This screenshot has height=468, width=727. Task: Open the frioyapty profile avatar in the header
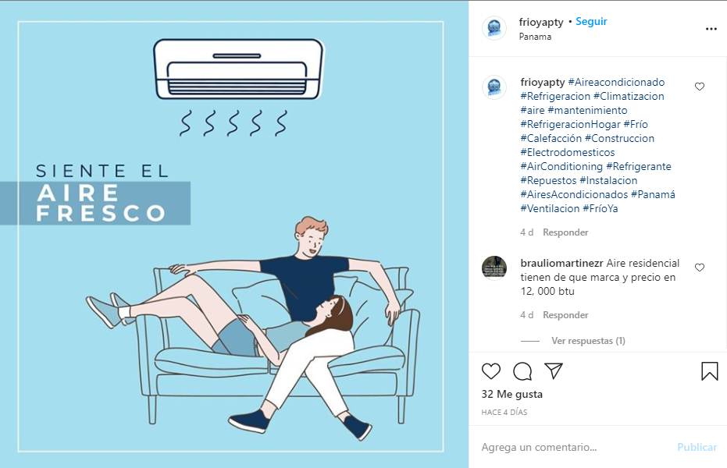[x=494, y=28]
